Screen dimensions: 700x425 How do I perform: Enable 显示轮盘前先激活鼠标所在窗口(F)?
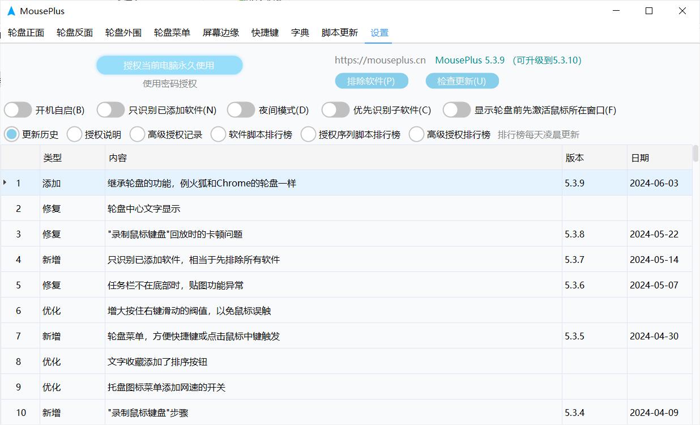point(457,110)
